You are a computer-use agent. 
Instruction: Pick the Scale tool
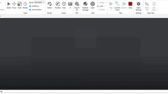pyautogui.click(x=20, y=5)
